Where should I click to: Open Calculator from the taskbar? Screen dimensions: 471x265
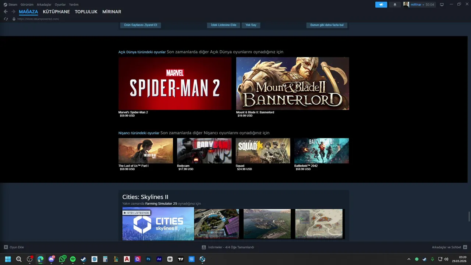(x=105, y=259)
